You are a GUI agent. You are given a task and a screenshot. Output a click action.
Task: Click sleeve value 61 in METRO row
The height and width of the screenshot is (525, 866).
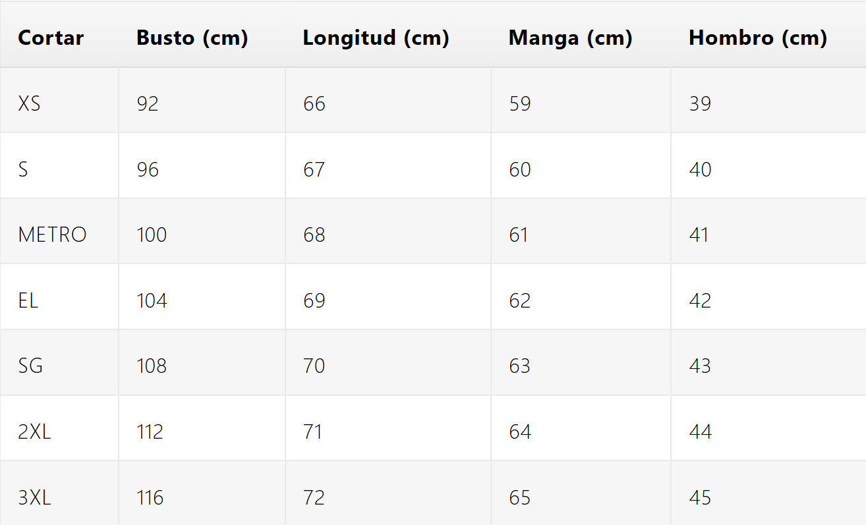click(519, 235)
